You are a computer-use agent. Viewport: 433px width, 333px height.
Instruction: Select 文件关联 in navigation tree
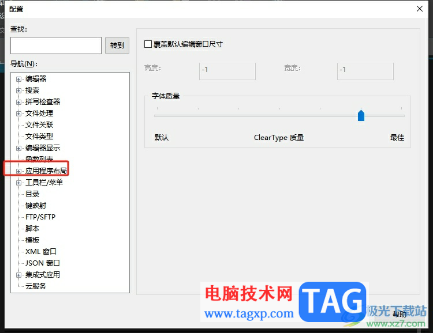39,125
